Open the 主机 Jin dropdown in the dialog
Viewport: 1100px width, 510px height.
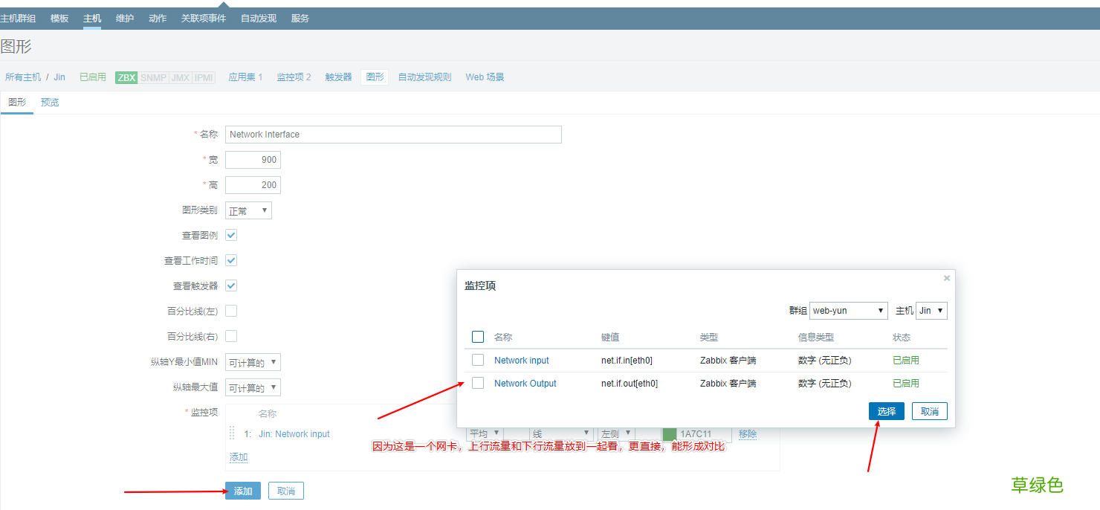931,310
